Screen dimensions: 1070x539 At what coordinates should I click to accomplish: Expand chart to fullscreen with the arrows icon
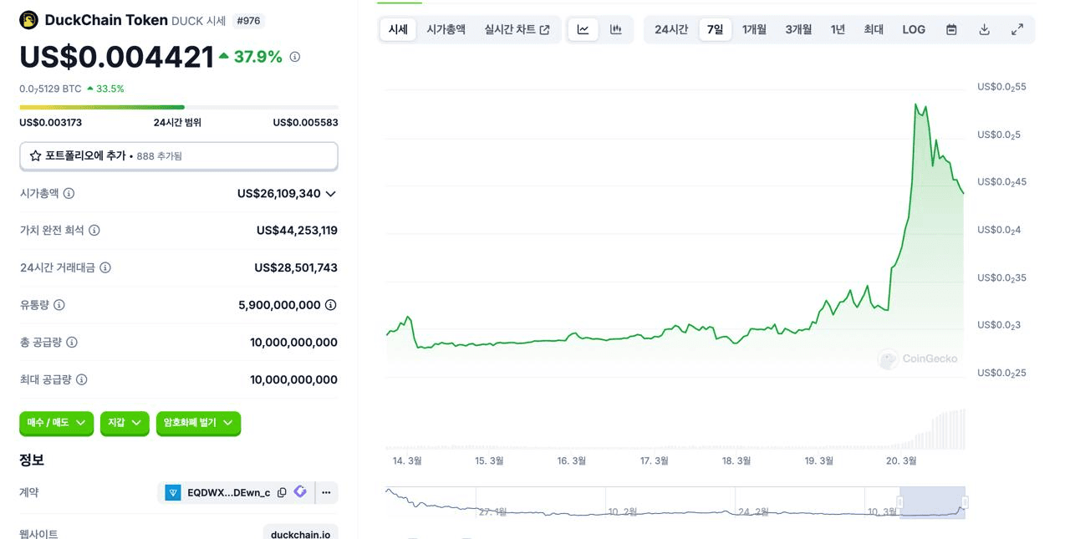click(1017, 29)
